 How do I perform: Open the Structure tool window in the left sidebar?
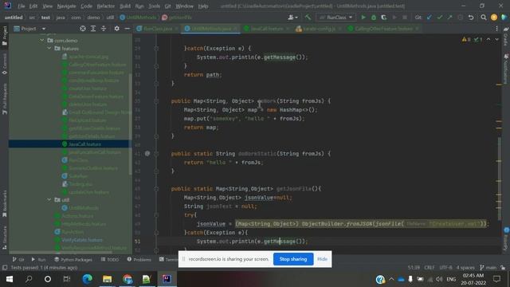coord(5,238)
